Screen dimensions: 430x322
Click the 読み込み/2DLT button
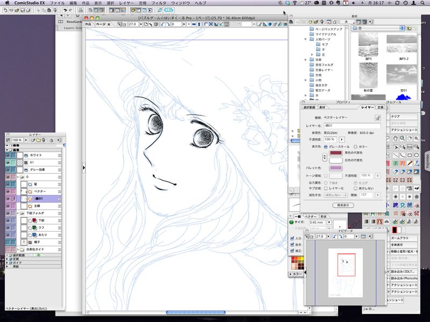pyautogui.click(x=404, y=272)
